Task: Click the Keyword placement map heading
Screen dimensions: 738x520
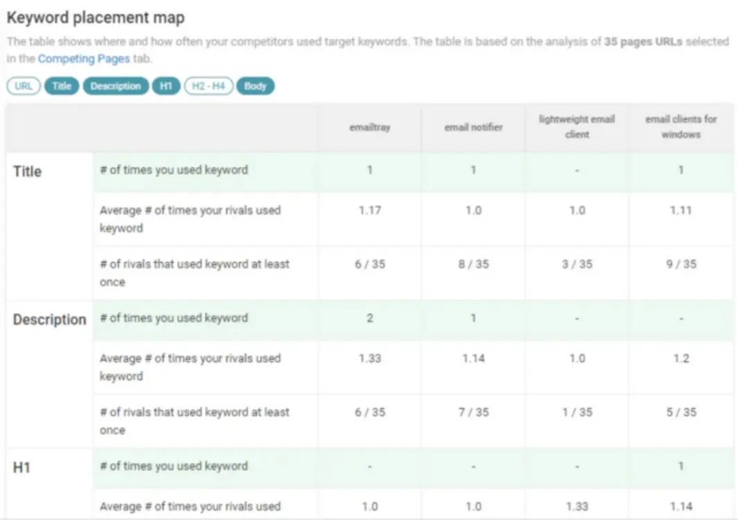Action: tap(95, 17)
